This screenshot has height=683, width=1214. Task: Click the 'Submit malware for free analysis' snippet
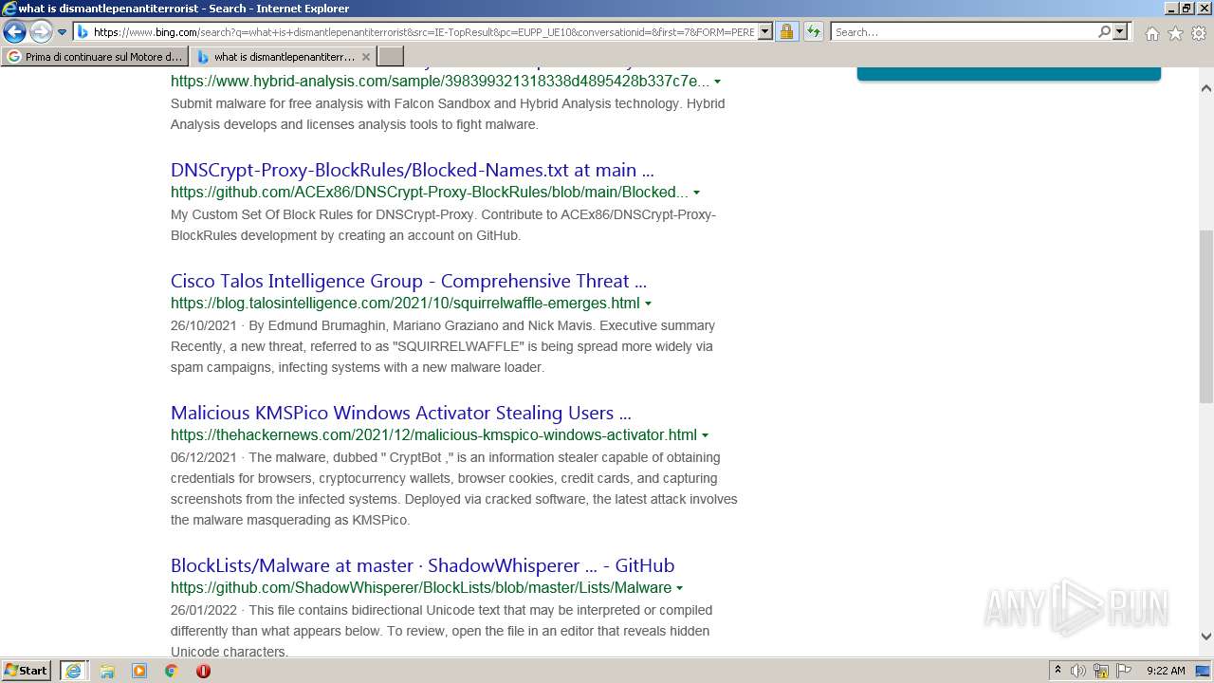click(x=448, y=114)
